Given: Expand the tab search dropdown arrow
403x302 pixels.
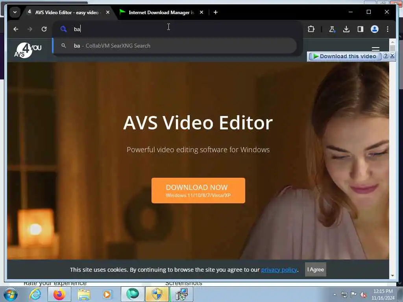Looking at the screenshot, I should (15, 12).
